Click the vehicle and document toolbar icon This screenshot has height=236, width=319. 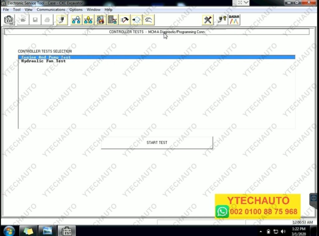tap(100, 20)
